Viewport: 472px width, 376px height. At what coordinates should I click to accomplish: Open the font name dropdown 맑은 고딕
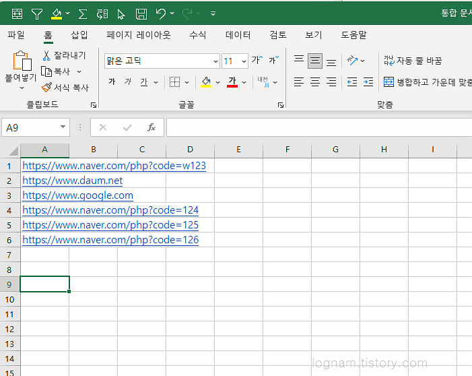coord(215,61)
